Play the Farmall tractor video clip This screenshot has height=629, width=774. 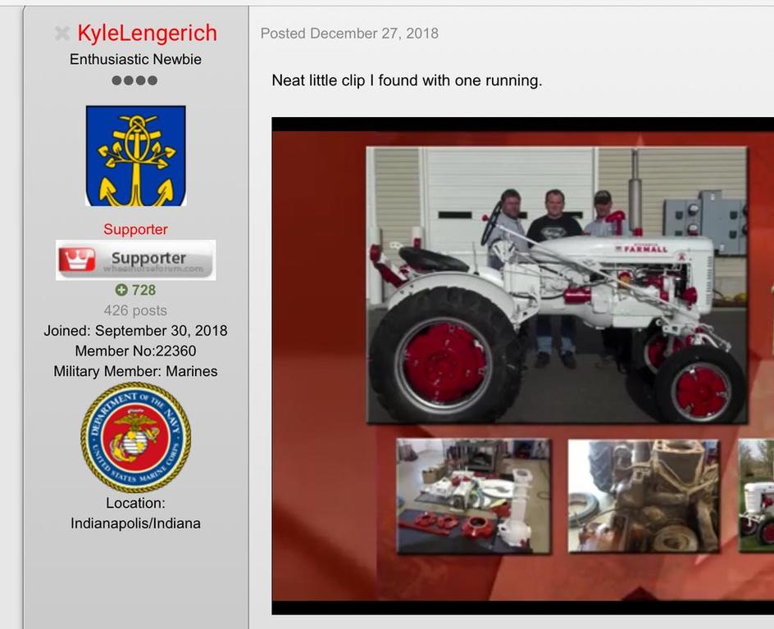coord(556,284)
